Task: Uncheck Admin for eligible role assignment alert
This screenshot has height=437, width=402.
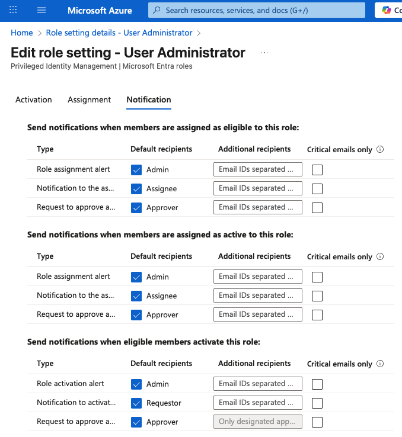Action: click(137, 170)
